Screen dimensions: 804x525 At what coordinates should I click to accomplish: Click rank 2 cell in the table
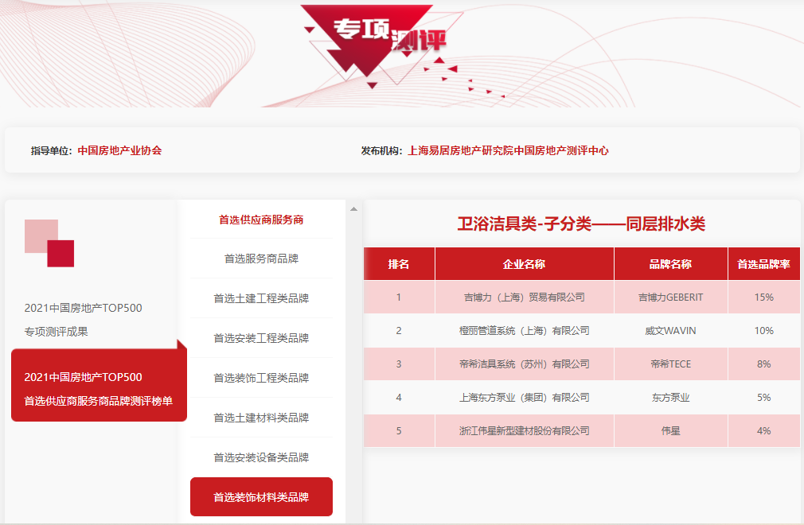tap(399, 330)
